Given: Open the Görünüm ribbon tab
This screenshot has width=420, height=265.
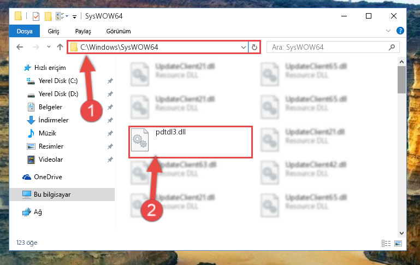Looking at the screenshot, I should point(119,31).
